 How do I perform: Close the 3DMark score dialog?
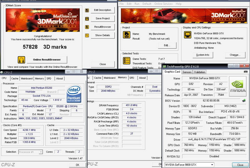103,64
